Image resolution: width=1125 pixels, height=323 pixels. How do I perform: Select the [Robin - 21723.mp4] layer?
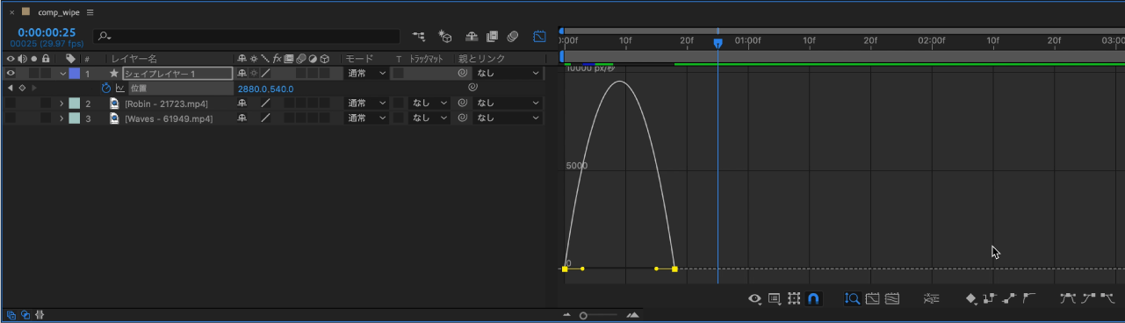(x=167, y=104)
